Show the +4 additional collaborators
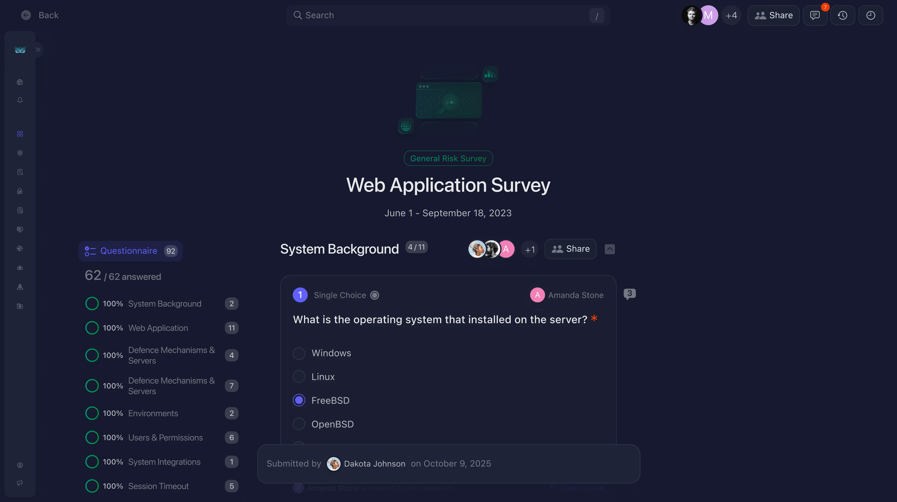This screenshot has width=897, height=502. (x=731, y=15)
